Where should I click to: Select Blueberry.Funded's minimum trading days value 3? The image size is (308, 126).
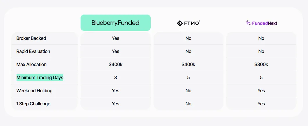pos(115,77)
